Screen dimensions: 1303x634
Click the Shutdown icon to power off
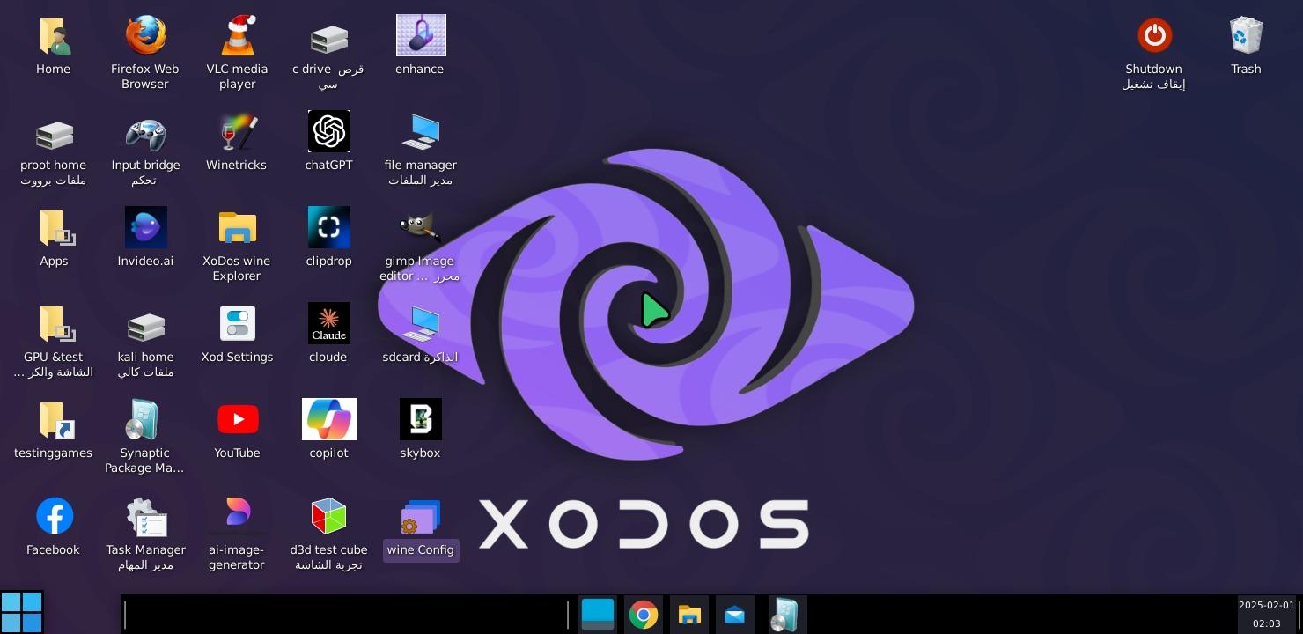(x=1154, y=35)
